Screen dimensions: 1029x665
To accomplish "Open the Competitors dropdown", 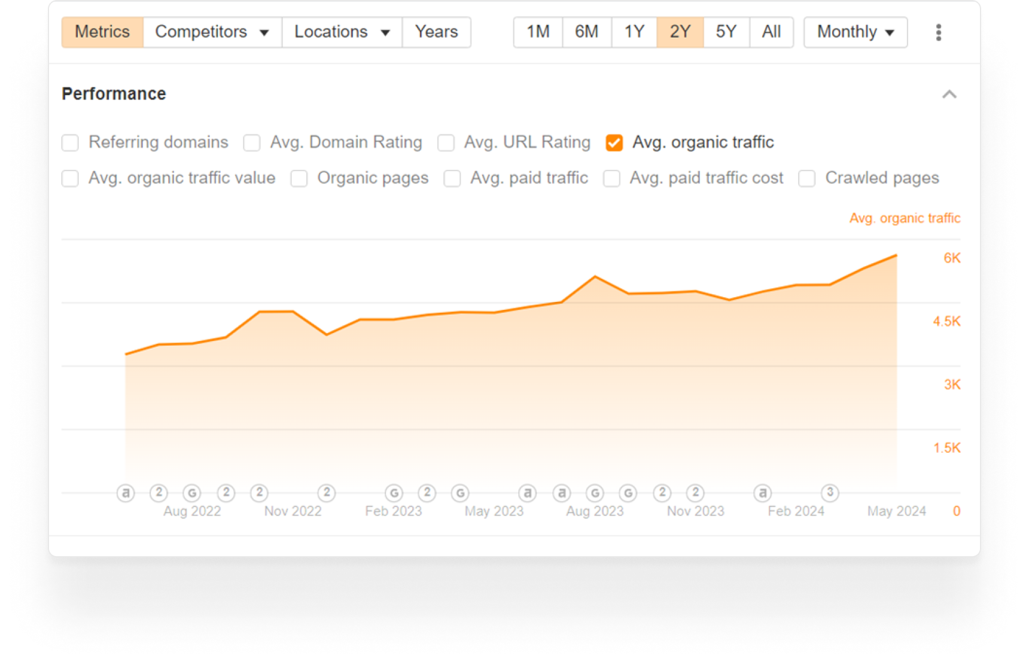I will point(212,32).
